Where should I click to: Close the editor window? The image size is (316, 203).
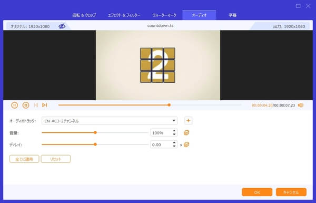pos(308,6)
